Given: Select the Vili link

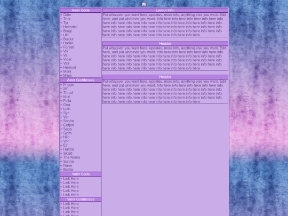Looking at the screenshot, I should [66, 51].
